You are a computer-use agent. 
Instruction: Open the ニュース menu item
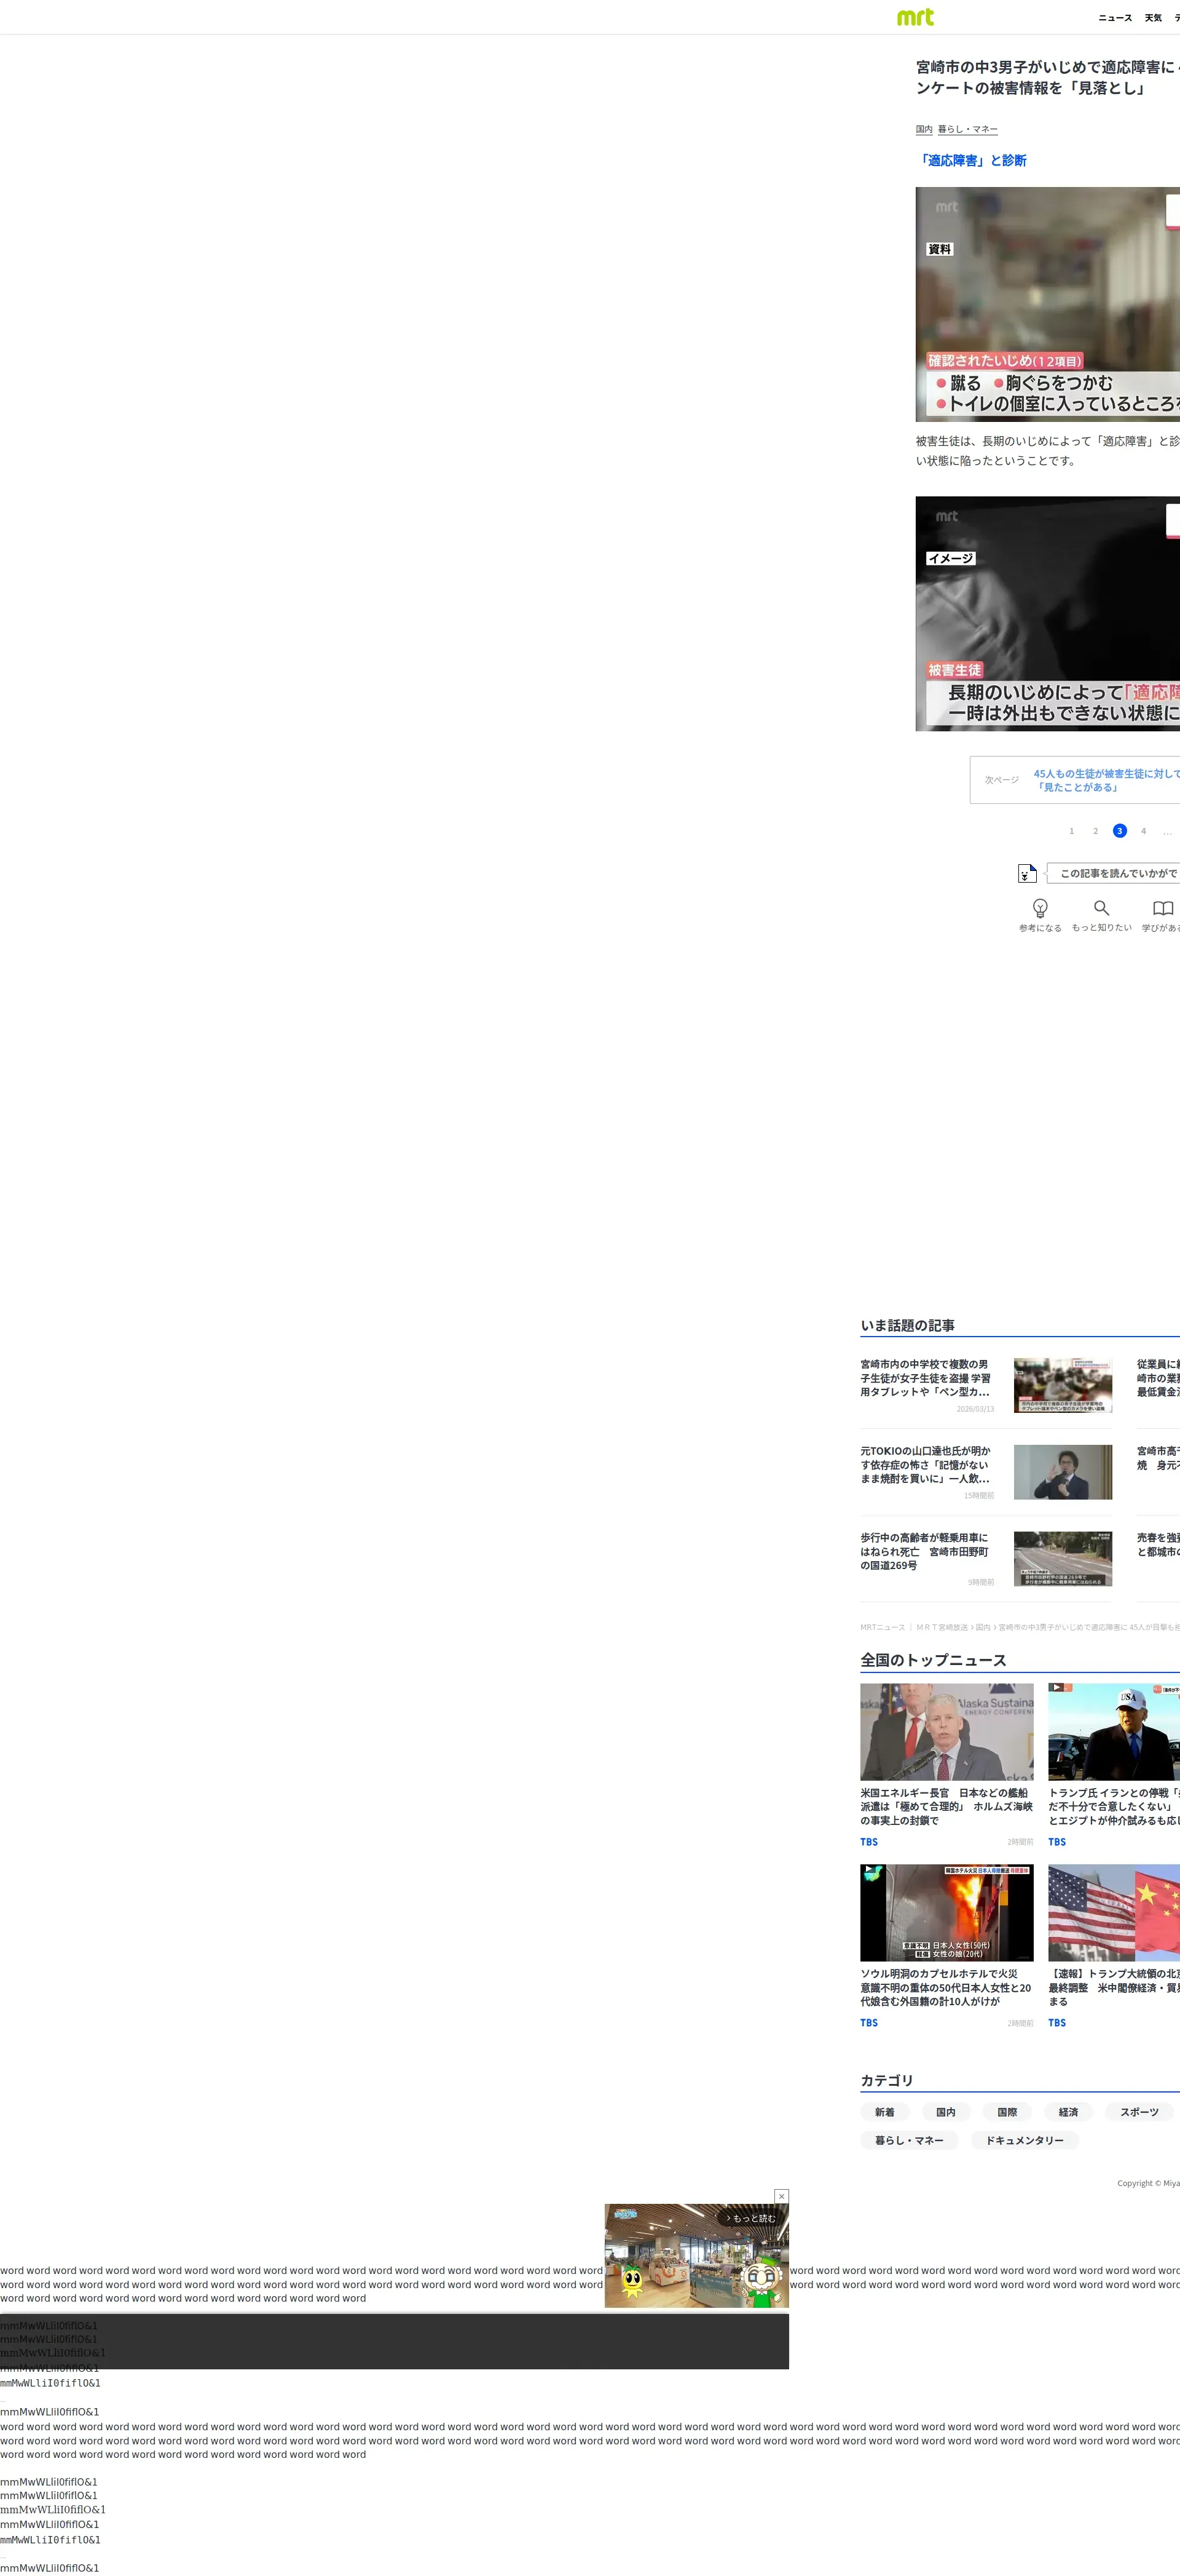pyautogui.click(x=1115, y=18)
